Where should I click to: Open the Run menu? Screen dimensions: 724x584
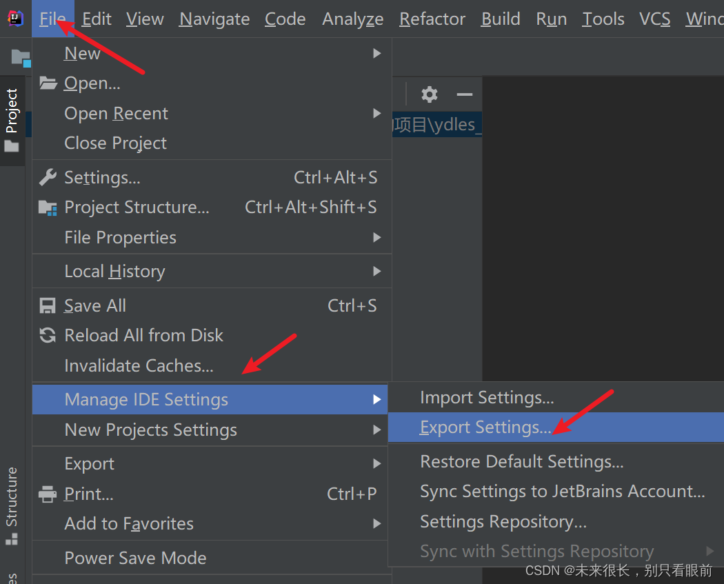click(552, 19)
